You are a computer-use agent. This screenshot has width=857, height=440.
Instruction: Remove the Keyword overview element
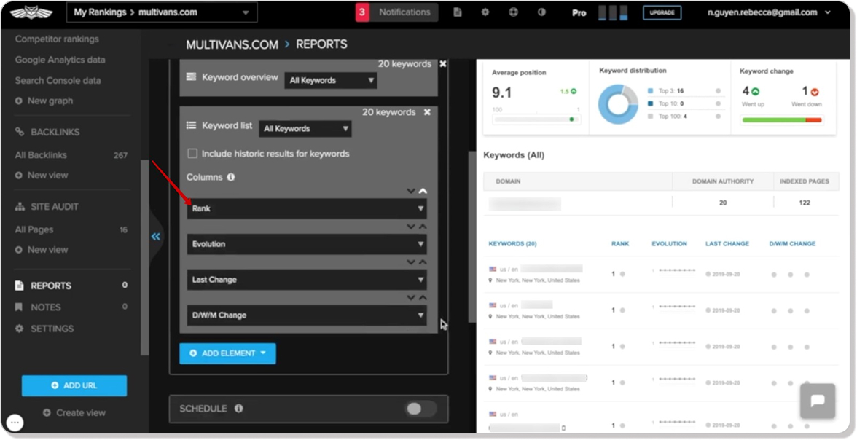pos(443,64)
